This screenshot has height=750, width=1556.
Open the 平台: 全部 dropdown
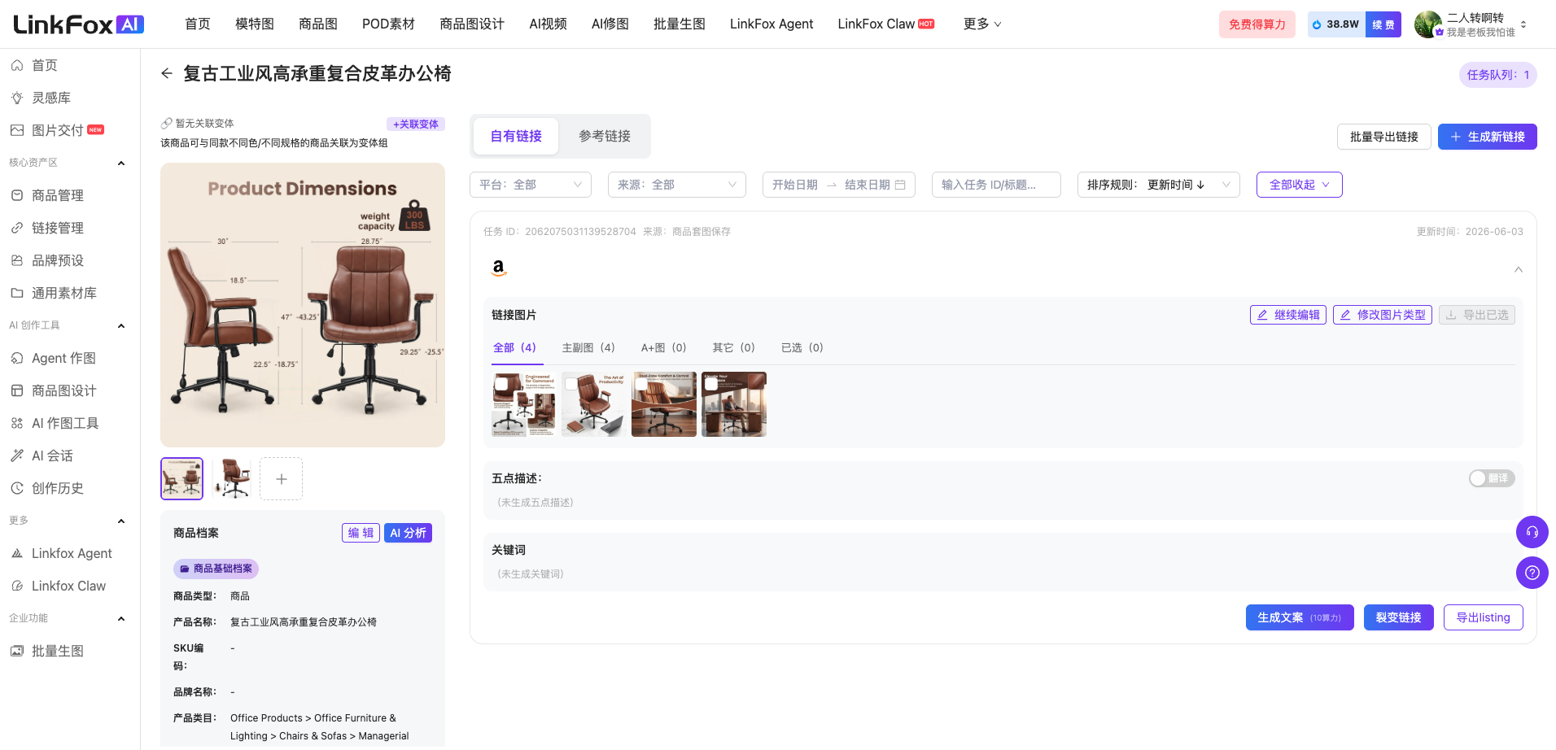(531, 185)
